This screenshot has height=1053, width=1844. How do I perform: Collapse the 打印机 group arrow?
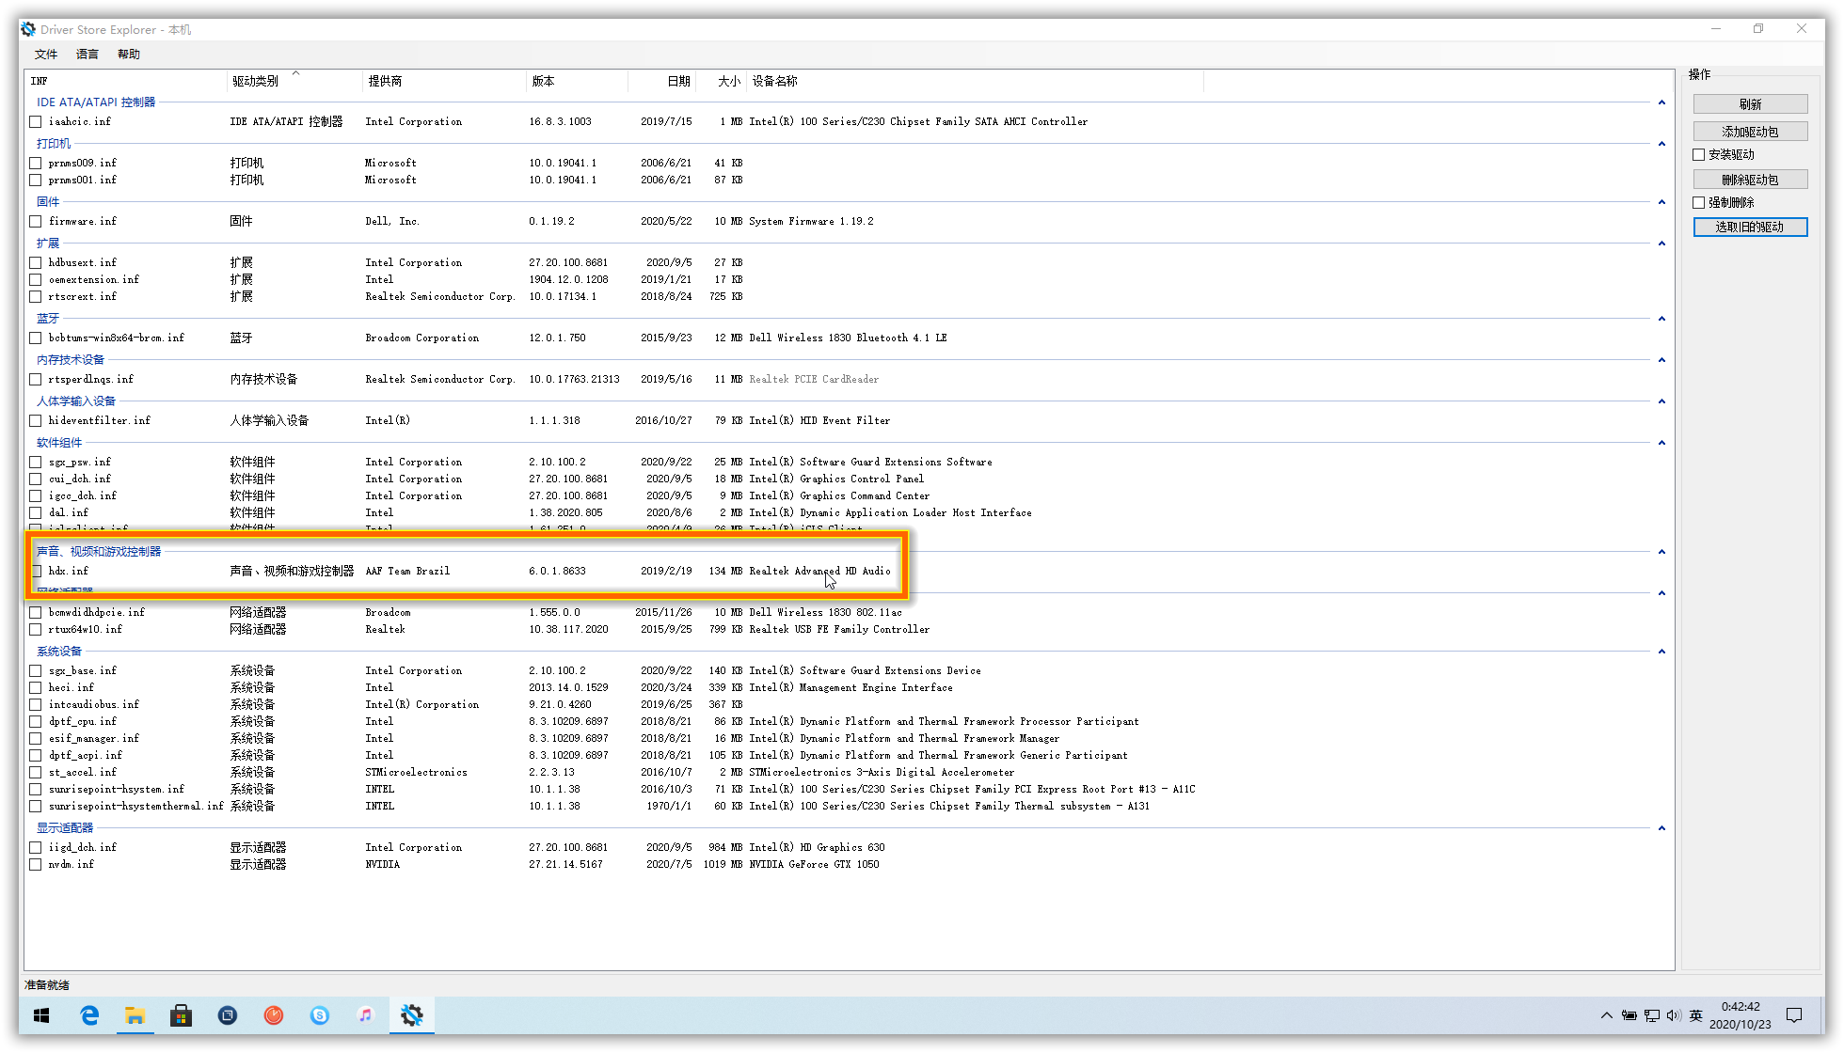pyautogui.click(x=1661, y=144)
